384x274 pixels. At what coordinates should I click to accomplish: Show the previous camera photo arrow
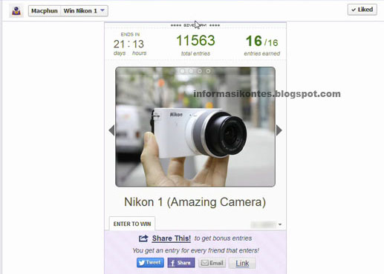point(111,130)
